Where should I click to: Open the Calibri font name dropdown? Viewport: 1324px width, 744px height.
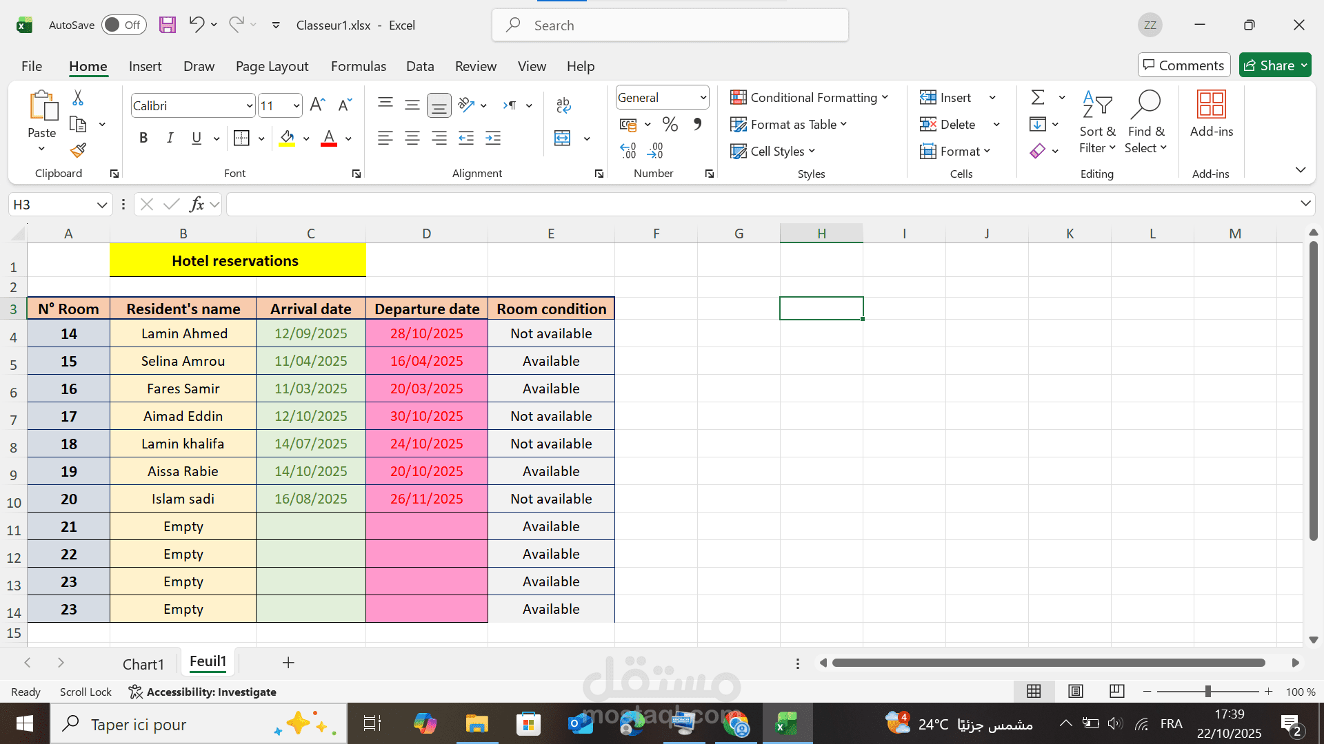pyautogui.click(x=250, y=105)
